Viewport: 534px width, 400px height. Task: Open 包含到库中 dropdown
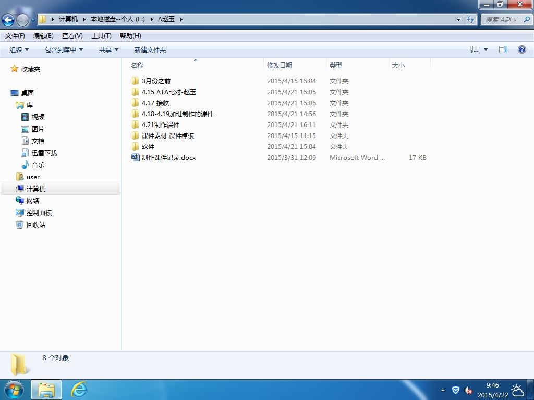[x=64, y=49]
